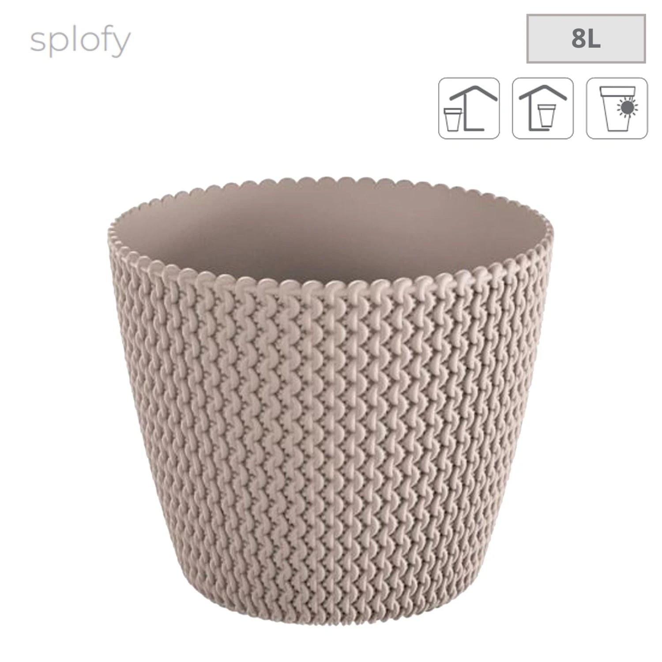Select the 8L capacity badge

pos(586,38)
